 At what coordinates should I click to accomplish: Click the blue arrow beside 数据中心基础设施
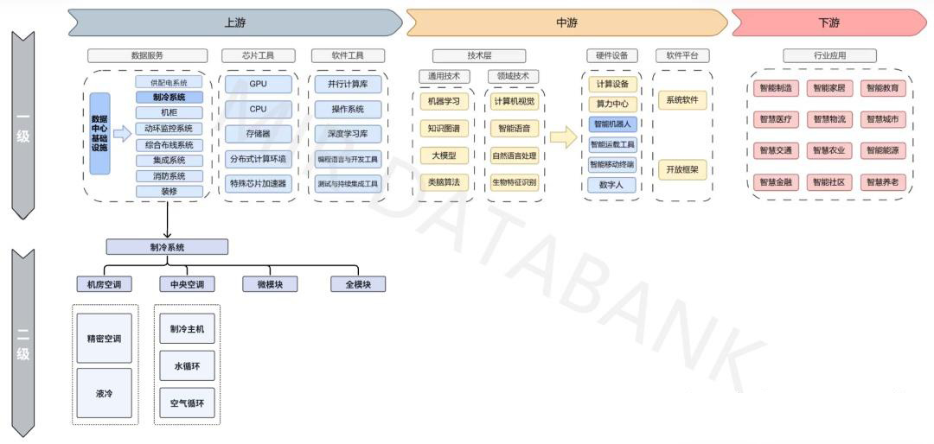click(122, 134)
